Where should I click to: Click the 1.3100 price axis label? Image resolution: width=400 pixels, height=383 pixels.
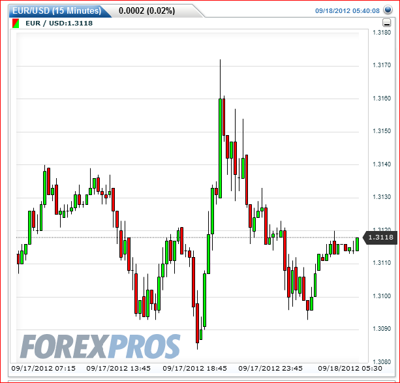tap(382, 296)
